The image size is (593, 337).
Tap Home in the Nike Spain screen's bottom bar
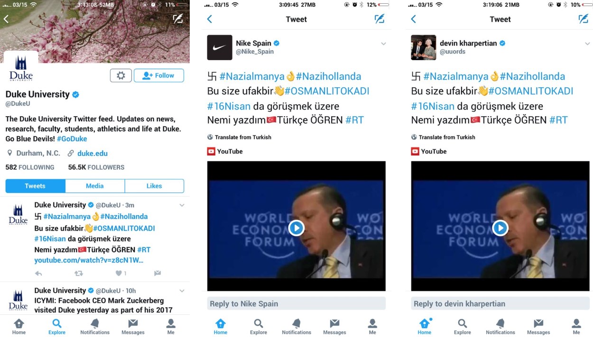[221, 327]
